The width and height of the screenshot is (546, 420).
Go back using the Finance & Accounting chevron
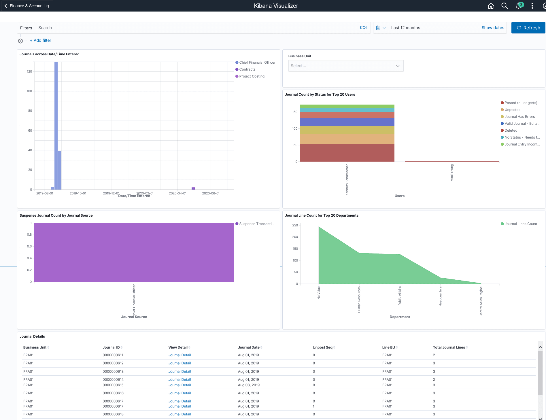5,6
